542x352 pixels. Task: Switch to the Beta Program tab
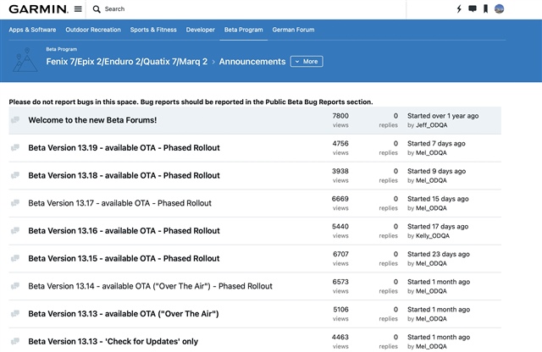[243, 30]
